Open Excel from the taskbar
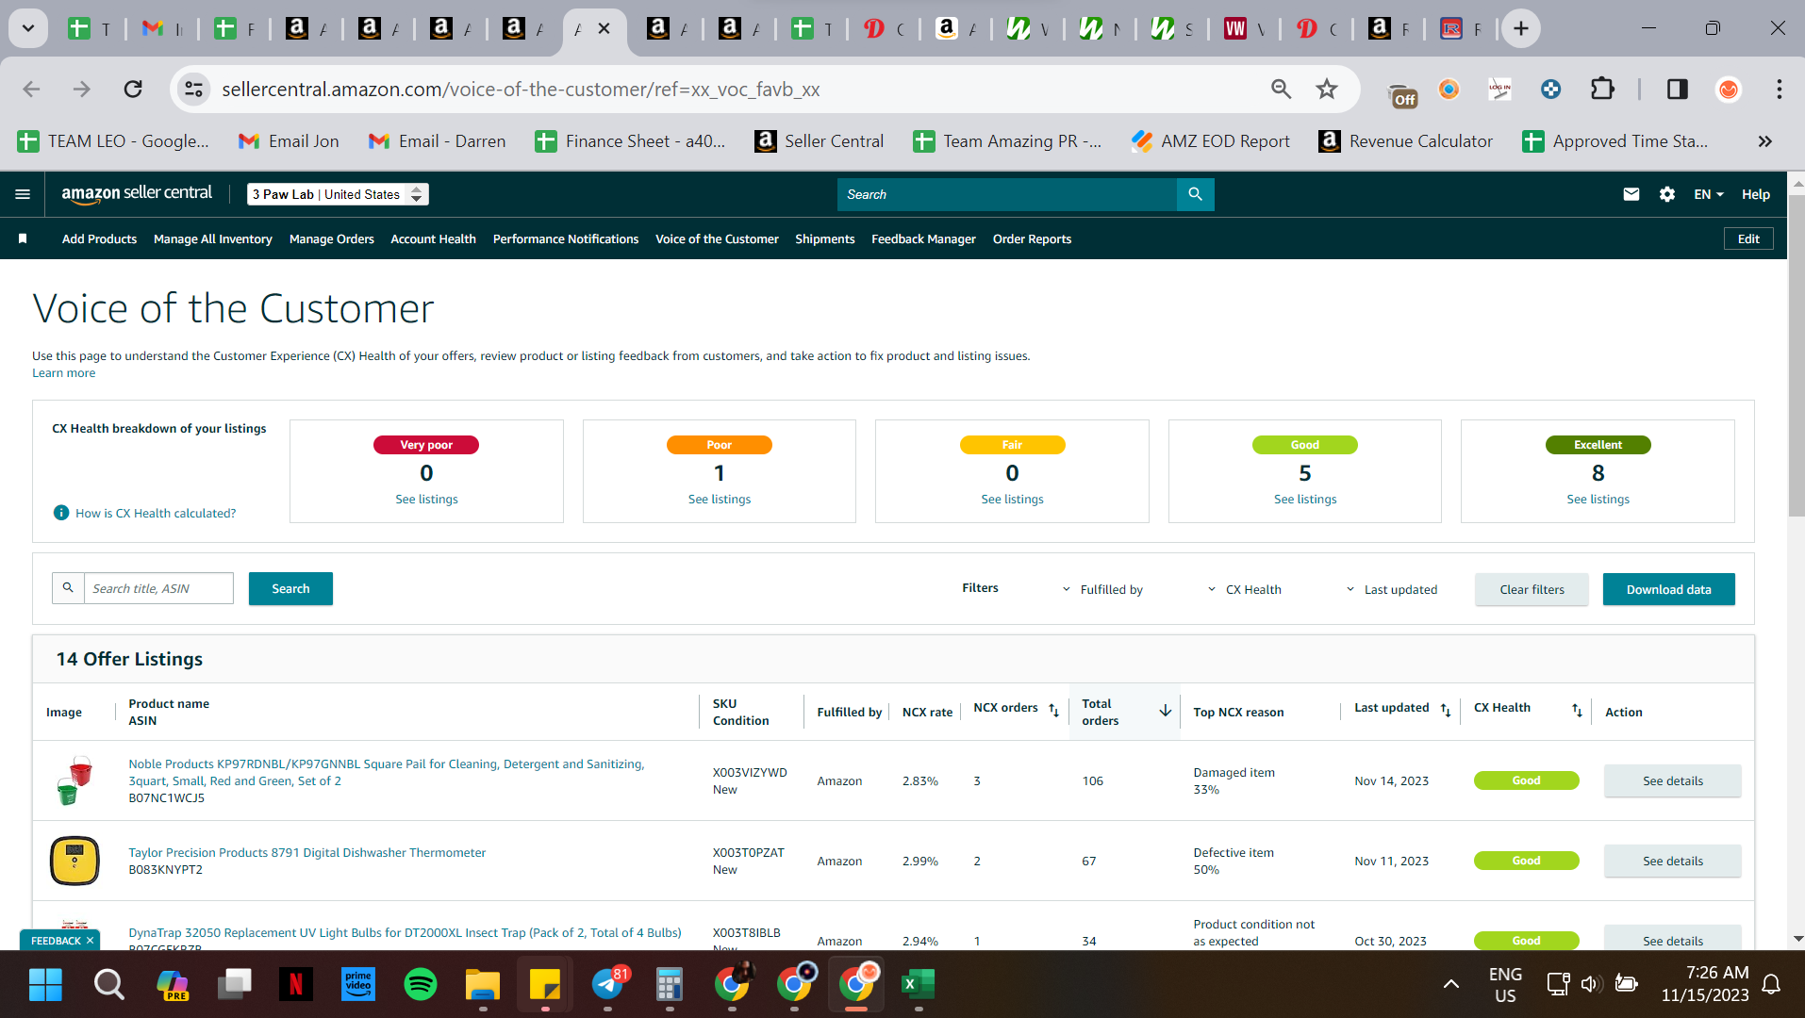This screenshot has height=1018, width=1805. click(919, 984)
